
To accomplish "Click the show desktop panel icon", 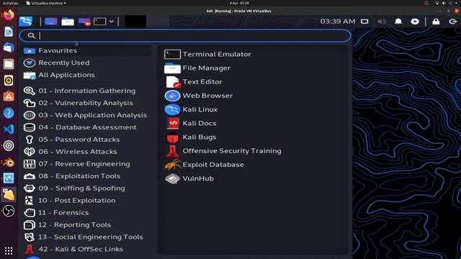I will point(51,22).
